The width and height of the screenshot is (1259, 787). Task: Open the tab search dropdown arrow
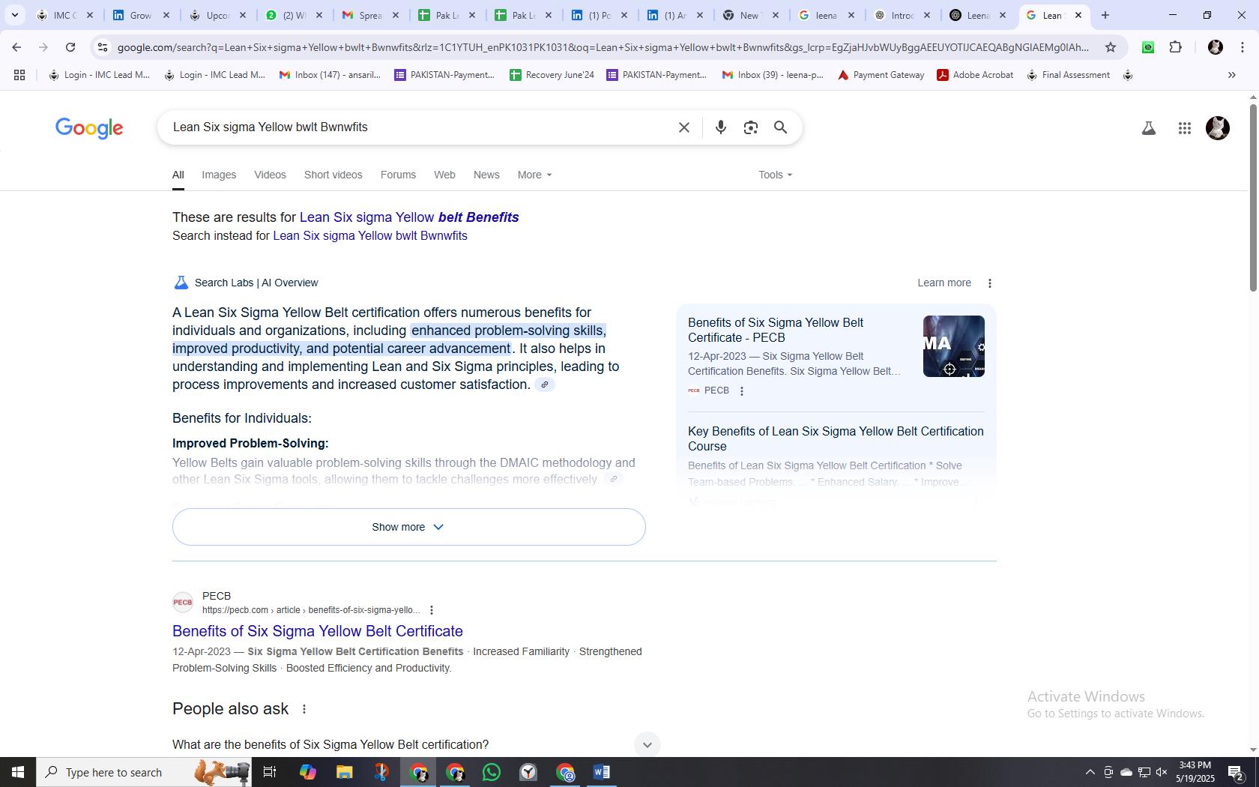pyautogui.click(x=14, y=15)
